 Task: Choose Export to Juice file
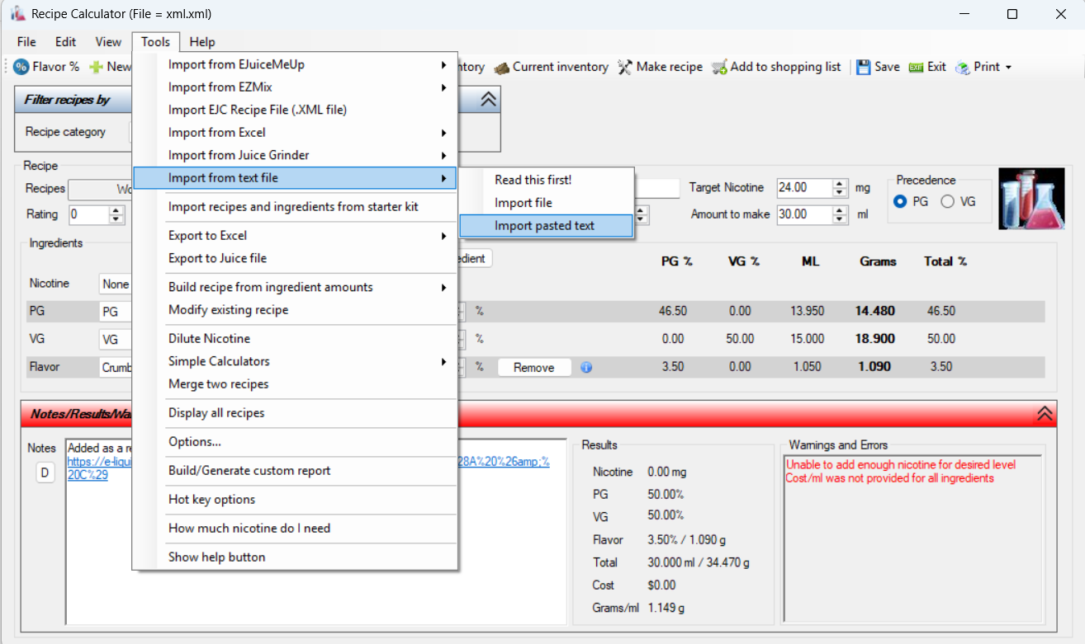click(x=295, y=258)
